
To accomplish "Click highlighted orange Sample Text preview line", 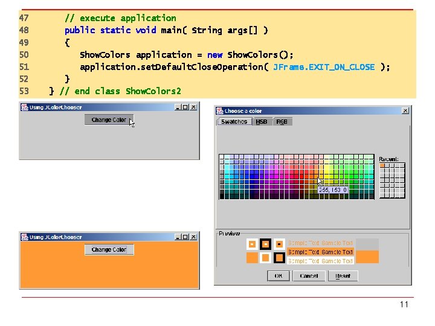I will (320, 252).
